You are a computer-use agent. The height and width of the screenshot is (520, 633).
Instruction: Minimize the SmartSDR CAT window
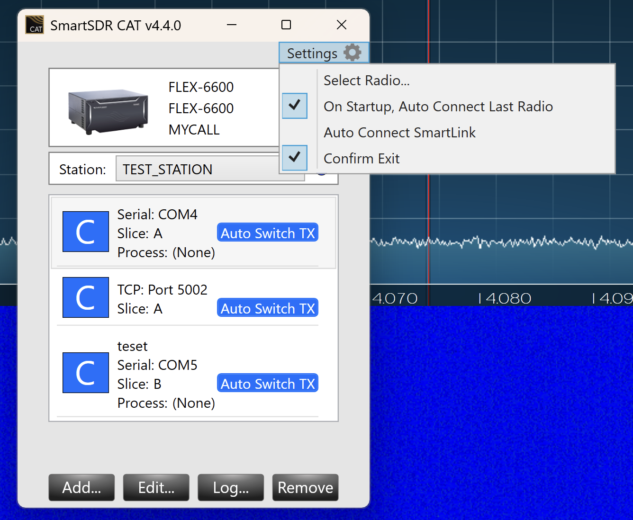[232, 25]
